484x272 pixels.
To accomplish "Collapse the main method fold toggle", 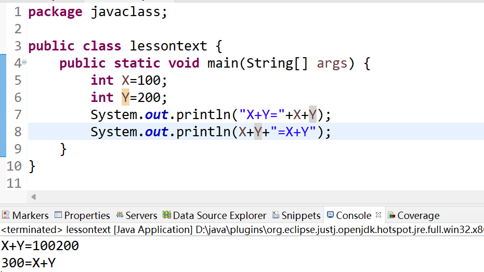I will 24,63.
